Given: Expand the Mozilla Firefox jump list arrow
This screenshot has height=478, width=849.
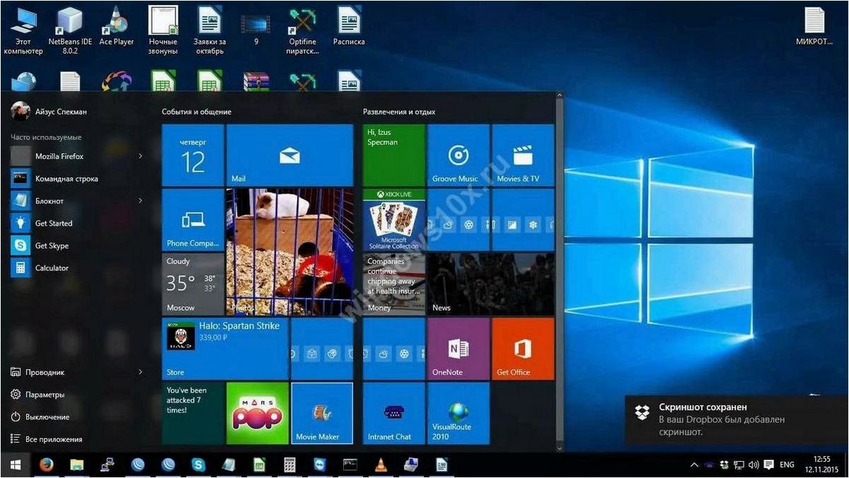Looking at the screenshot, I should (140, 156).
